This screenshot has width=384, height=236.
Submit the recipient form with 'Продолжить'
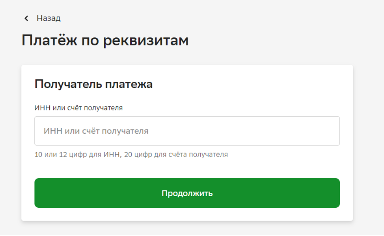187,193
